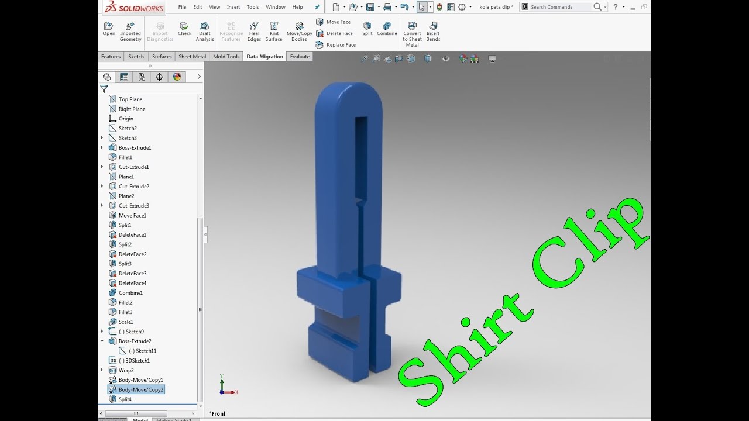Toggle the Hide/Show Items eye icon
Image resolution: width=749 pixels, height=421 pixels.
[x=446, y=58]
